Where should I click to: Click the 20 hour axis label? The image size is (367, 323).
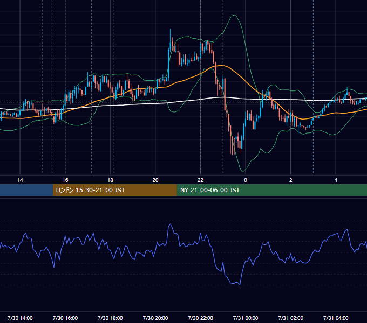pyautogui.click(x=155, y=180)
